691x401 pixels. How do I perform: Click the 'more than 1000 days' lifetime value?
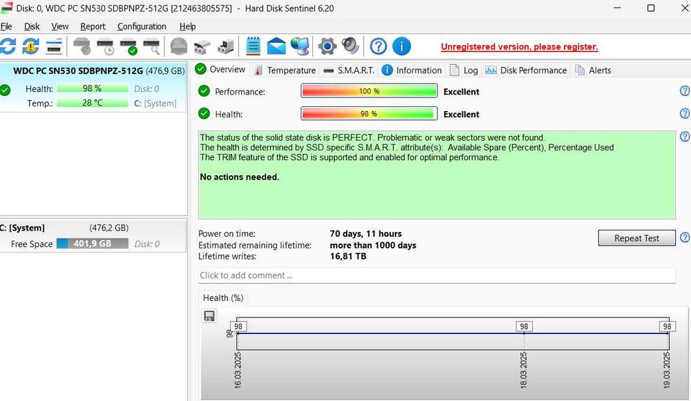pyautogui.click(x=373, y=245)
